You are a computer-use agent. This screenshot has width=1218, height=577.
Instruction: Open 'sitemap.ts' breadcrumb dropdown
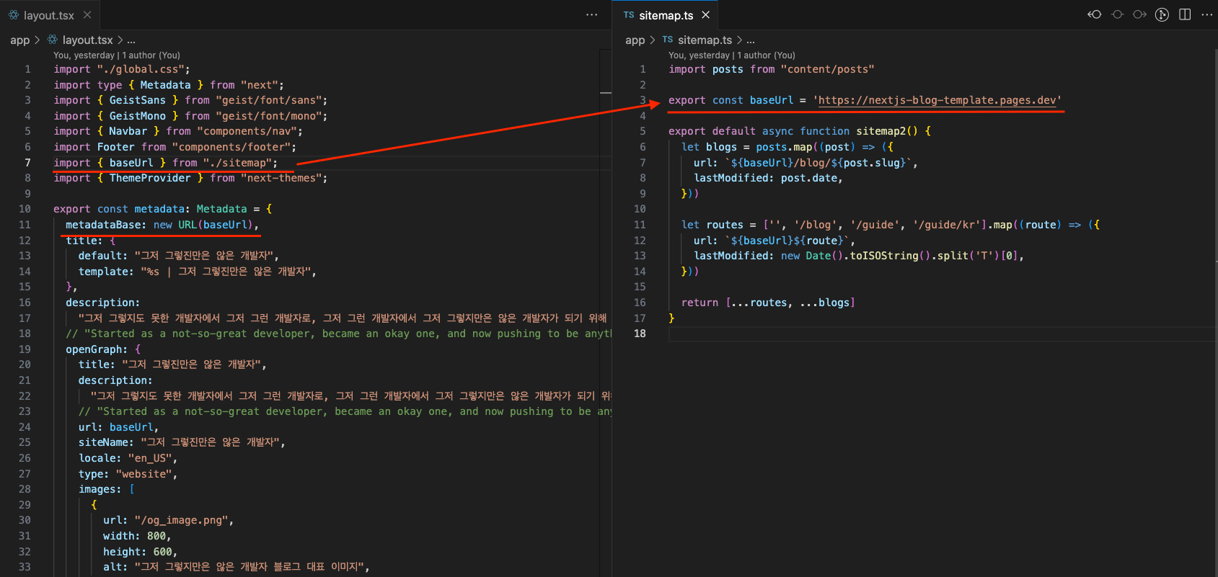click(705, 40)
